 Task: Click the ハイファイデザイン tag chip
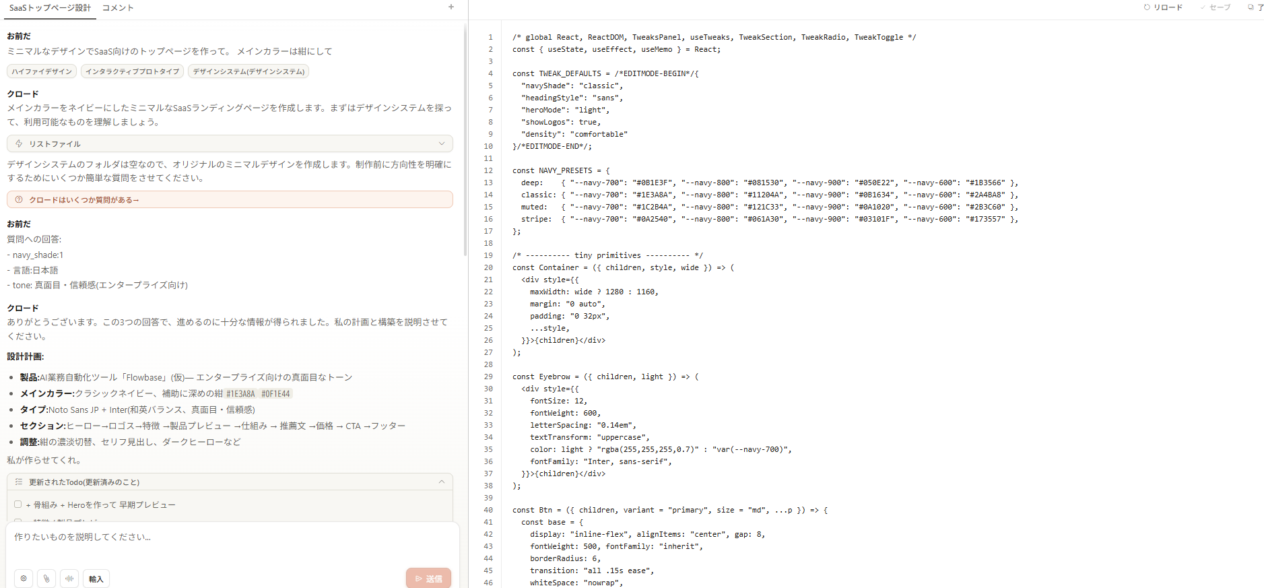pyautogui.click(x=42, y=71)
